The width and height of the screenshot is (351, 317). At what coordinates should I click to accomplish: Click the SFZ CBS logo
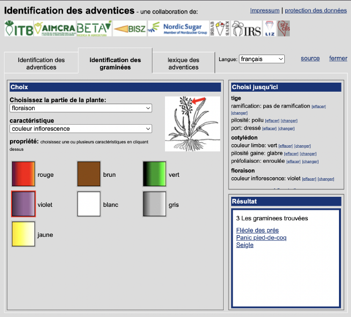(284, 29)
